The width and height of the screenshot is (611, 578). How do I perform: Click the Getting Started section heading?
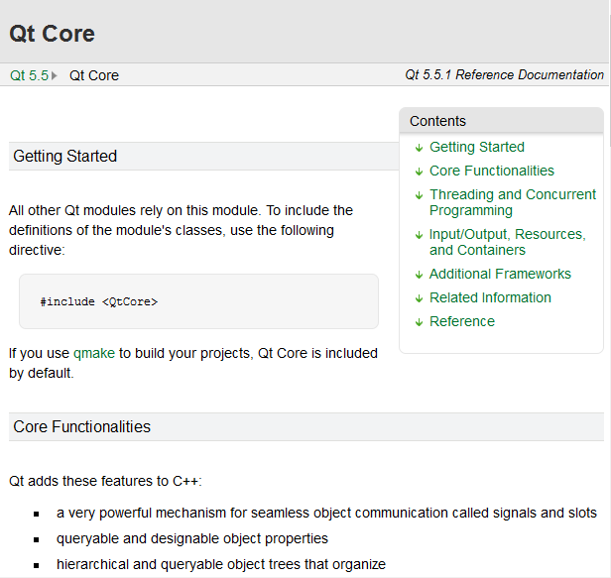click(64, 157)
